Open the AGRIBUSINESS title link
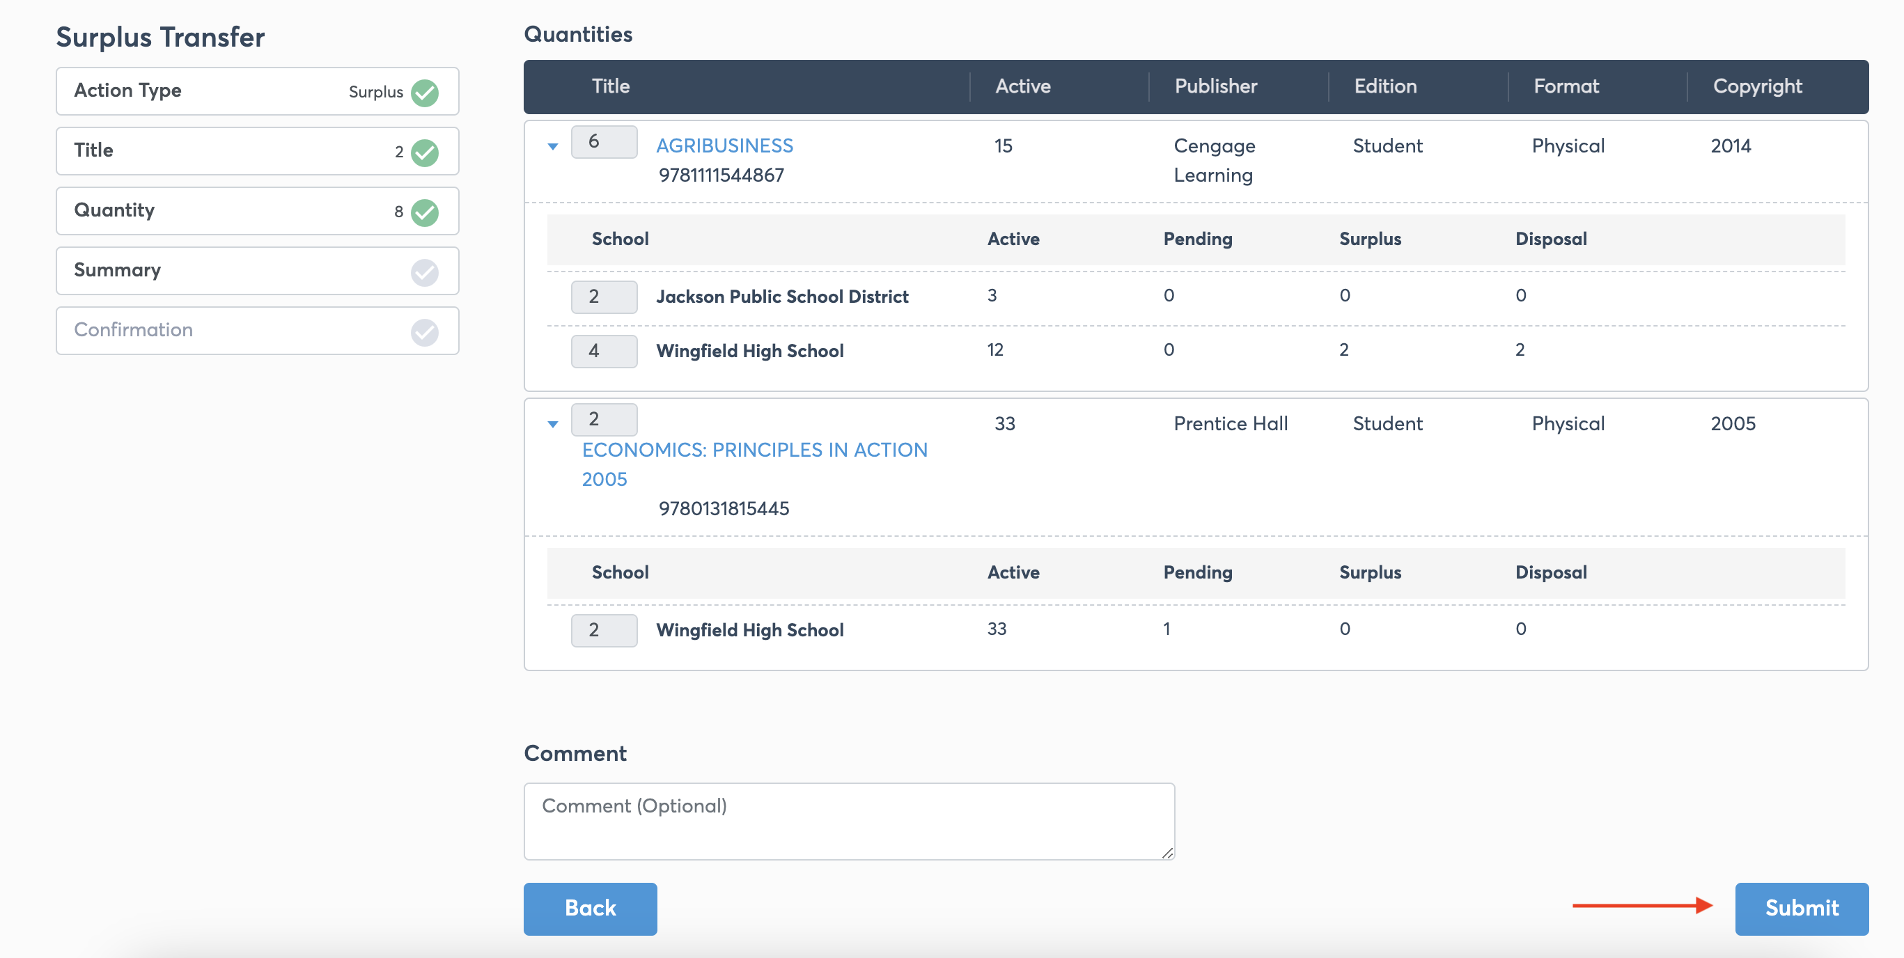 (724, 146)
